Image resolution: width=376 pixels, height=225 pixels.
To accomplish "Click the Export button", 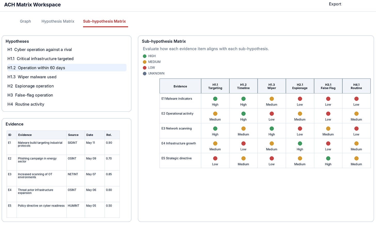I will pos(335,4).
